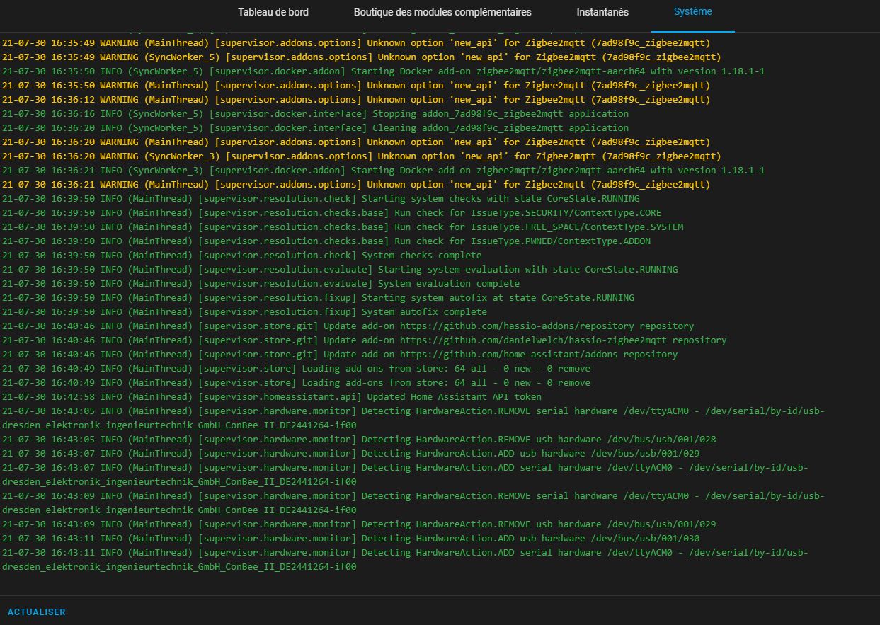The height and width of the screenshot is (625, 880).
Task: Open the Tableau de bord tab
Action: [x=273, y=12]
